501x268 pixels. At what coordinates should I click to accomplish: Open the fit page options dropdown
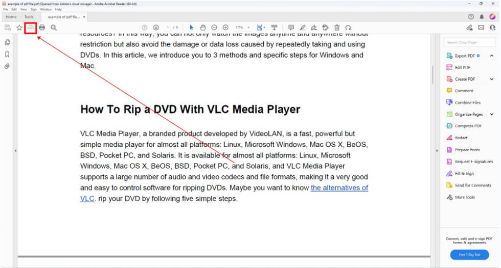tap(261, 28)
